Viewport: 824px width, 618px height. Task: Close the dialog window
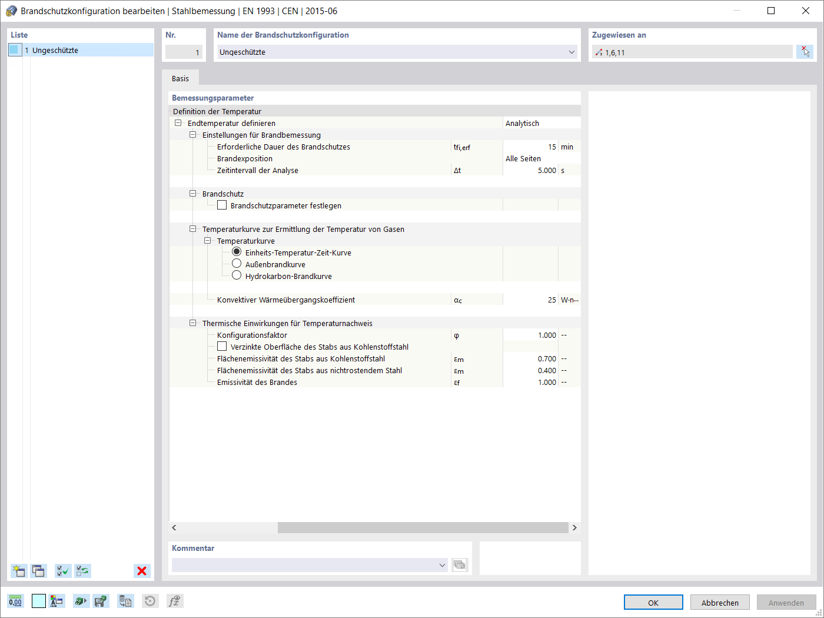(x=806, y=11)
